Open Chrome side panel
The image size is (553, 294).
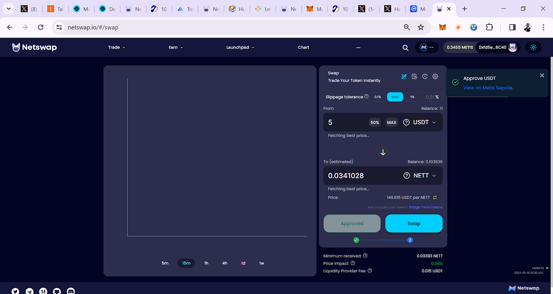coord(512,27)
